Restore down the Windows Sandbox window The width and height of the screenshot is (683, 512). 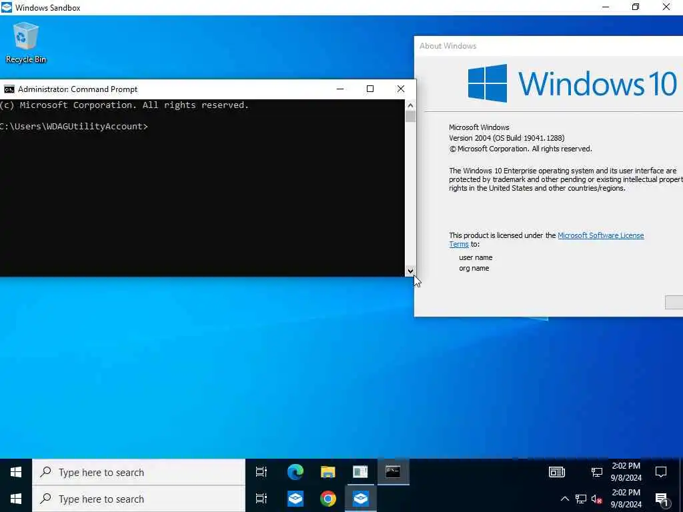coord(636,7)
